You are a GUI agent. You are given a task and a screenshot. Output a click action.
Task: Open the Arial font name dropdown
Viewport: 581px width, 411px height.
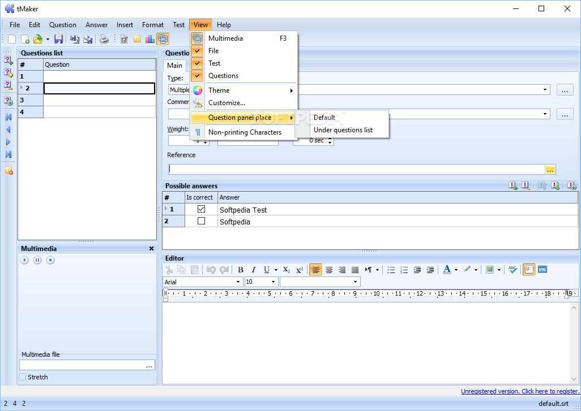point(238,282)
